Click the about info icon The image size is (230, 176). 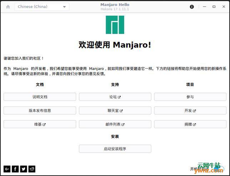click(x=192, y=7)
